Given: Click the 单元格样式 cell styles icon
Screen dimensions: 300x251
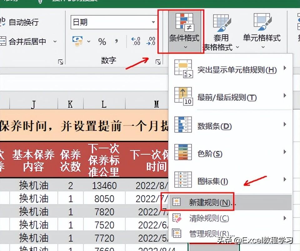Looking at the screenshot, I should 262,23.
